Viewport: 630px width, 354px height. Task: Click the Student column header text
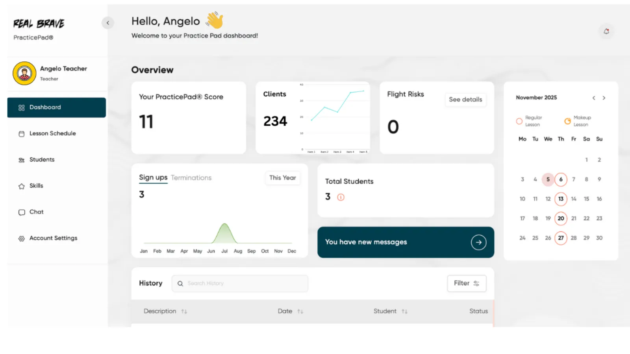385,311
